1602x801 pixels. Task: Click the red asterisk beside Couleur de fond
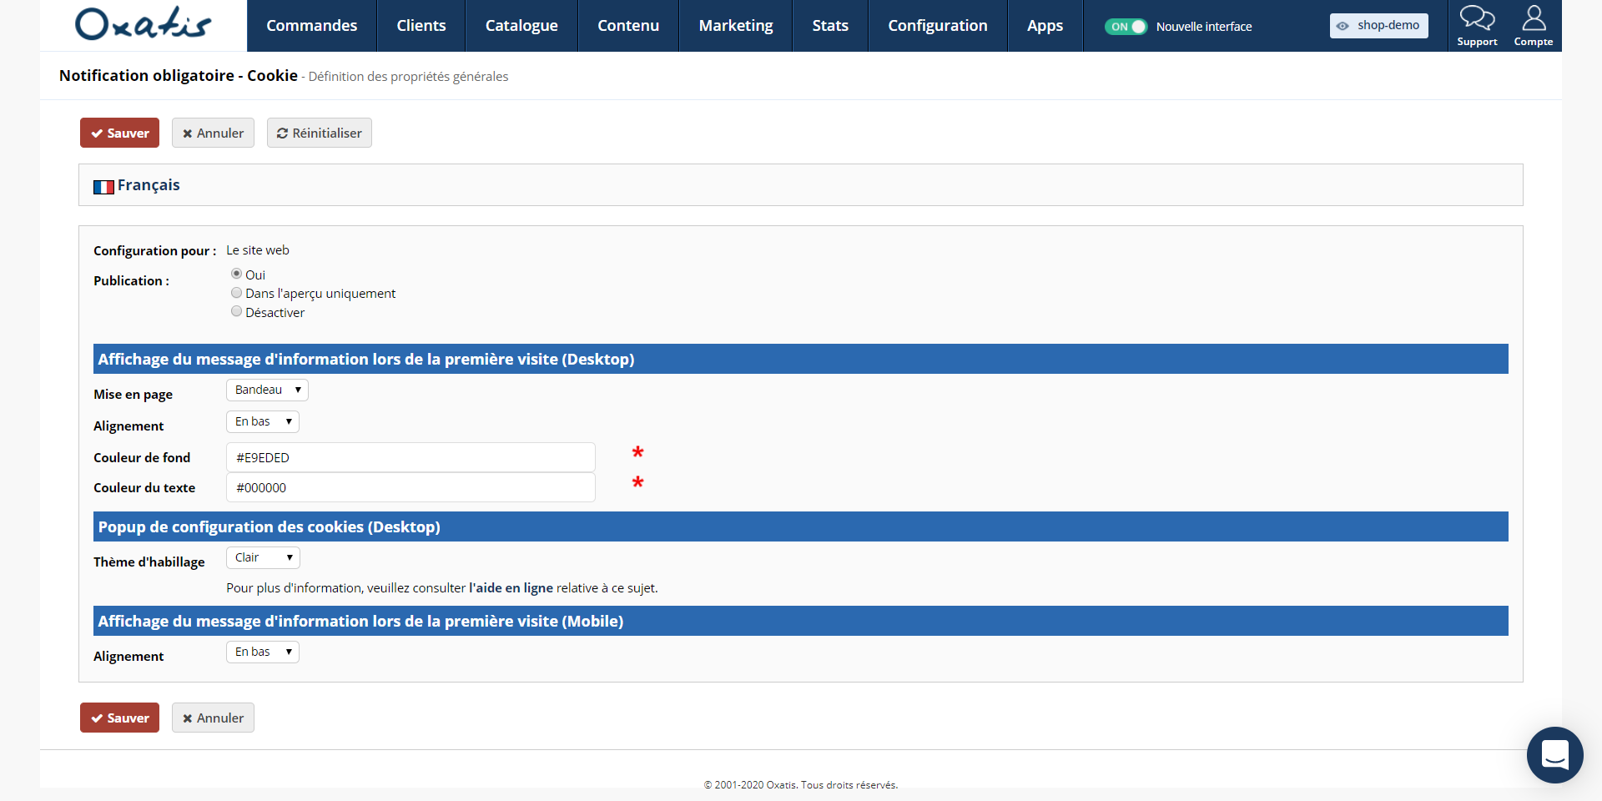pos(637,452)
